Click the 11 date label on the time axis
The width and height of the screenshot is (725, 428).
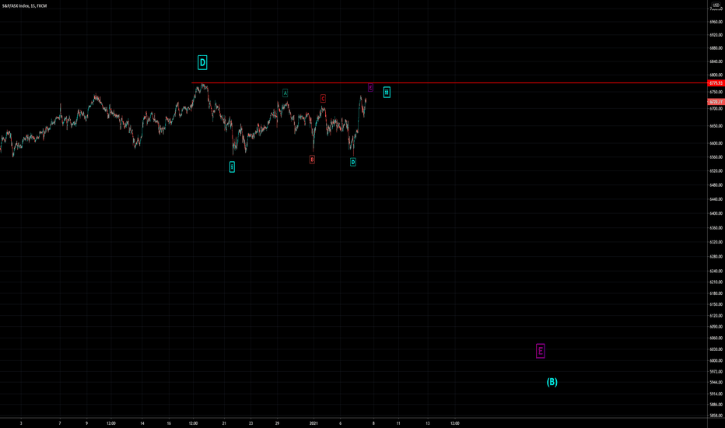point(398,423)
